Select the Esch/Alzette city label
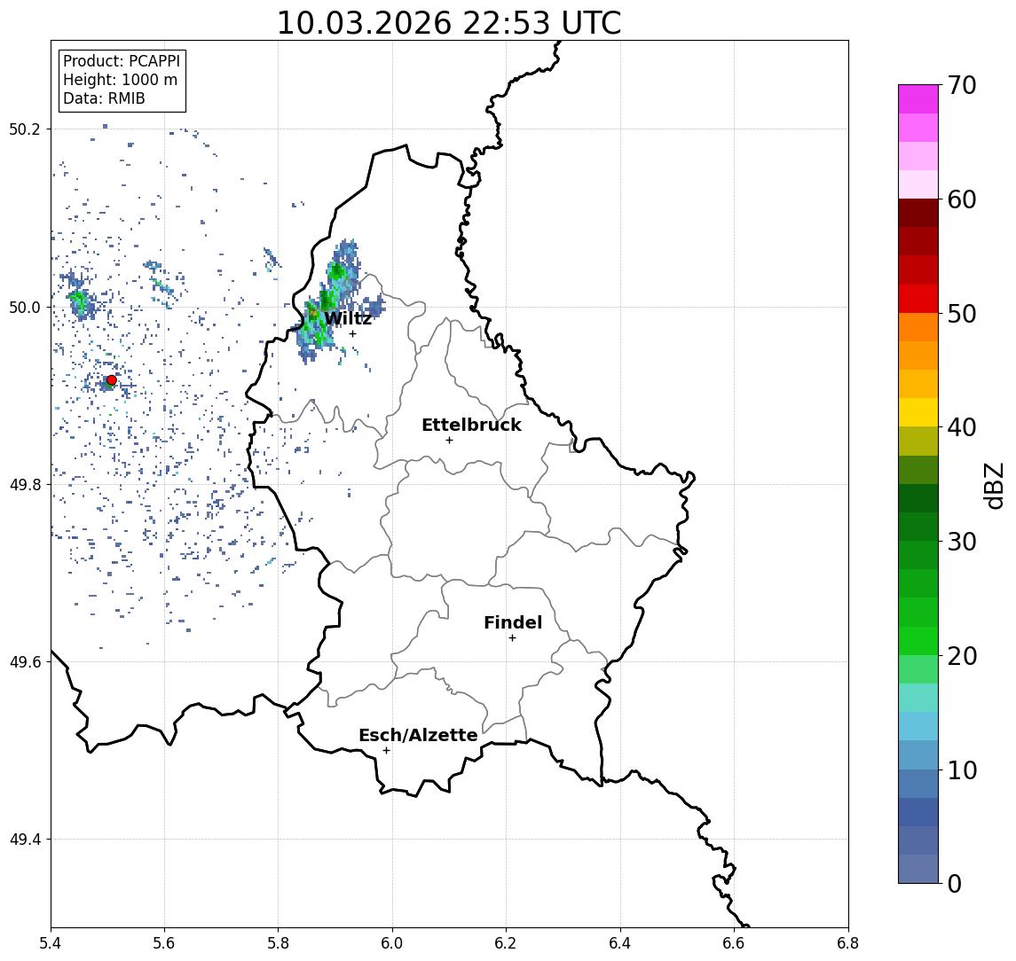The width and height of the screenshot is (1016, 961). (x=418, y=735)
